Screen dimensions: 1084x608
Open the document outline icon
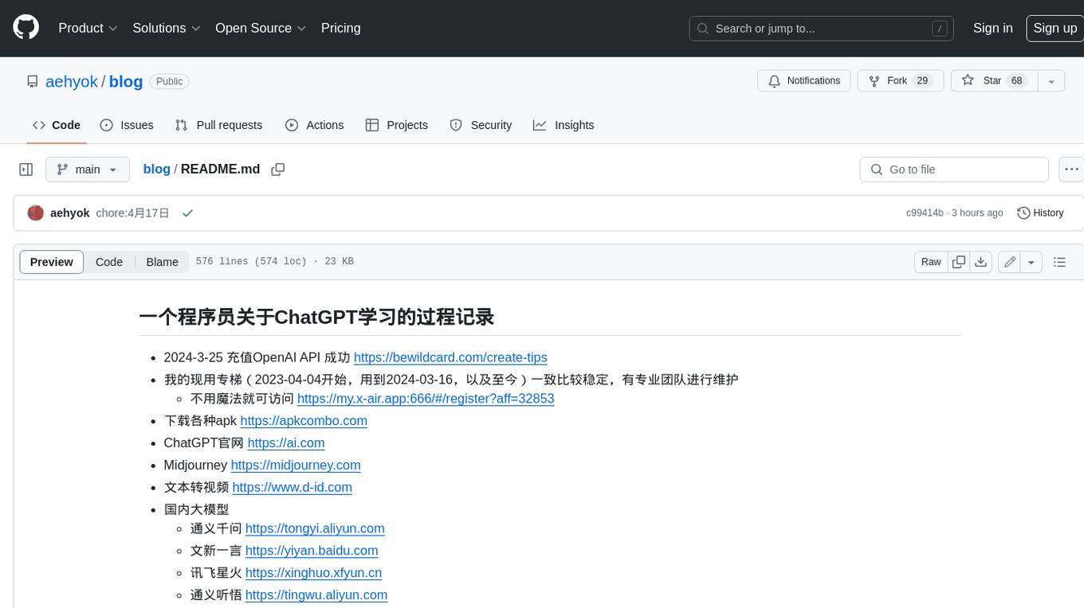pos(1059,262)
